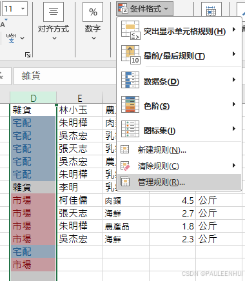Select bottom red 市場 cell in column D
Image resolution: width=245 pixels, height=281 pixels.
[x=33, y=264]
